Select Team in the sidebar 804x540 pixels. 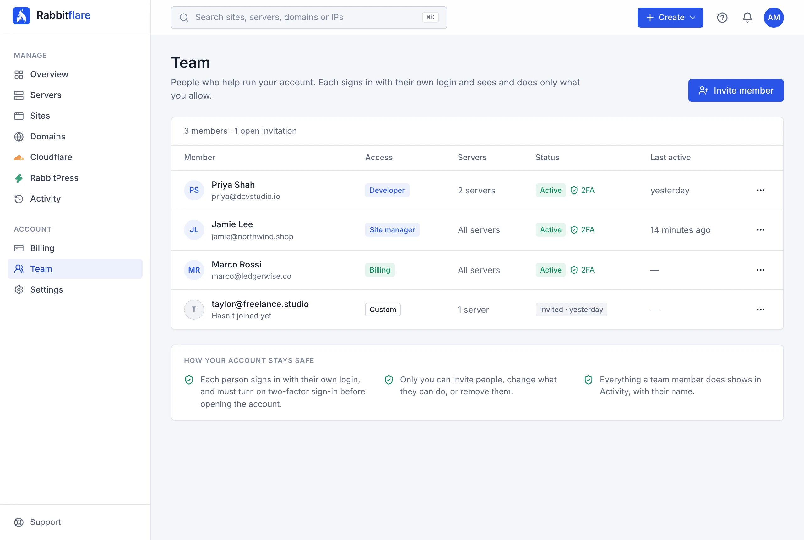[75, 269]
